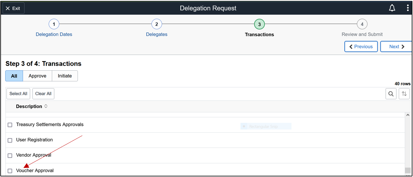Tick the Voucher Approval checkbox
This screenshot has width=413, height=177.
pyautogui.click(x=10, y=171)
